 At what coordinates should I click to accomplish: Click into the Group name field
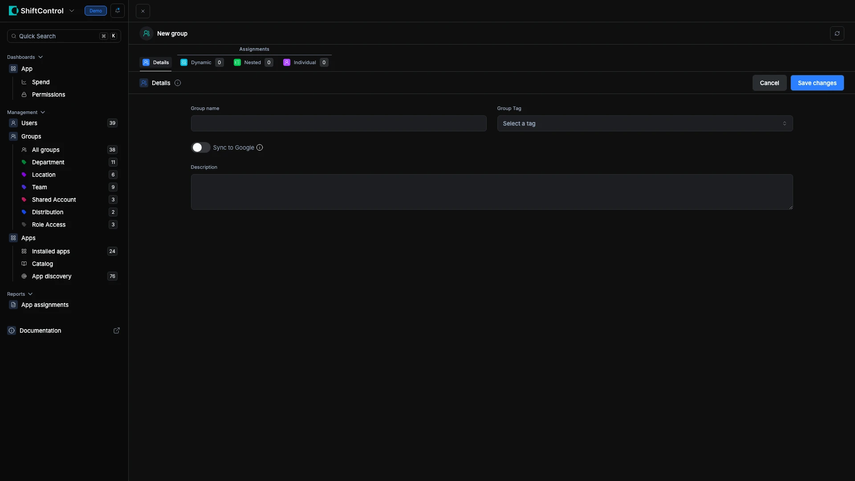pos(338,123)
